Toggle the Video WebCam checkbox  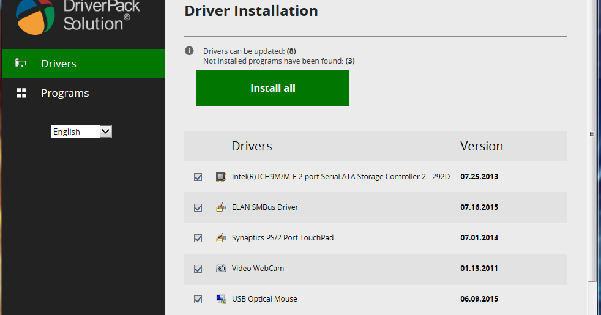pyautogui.click(x=198, y=269)
